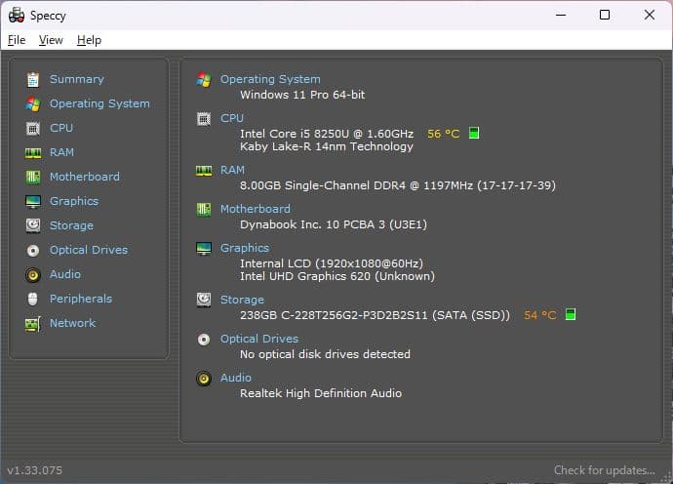The image size is (673, 484).
Task: Click the Speccy app icon in title bar
Action: (17, 16)
